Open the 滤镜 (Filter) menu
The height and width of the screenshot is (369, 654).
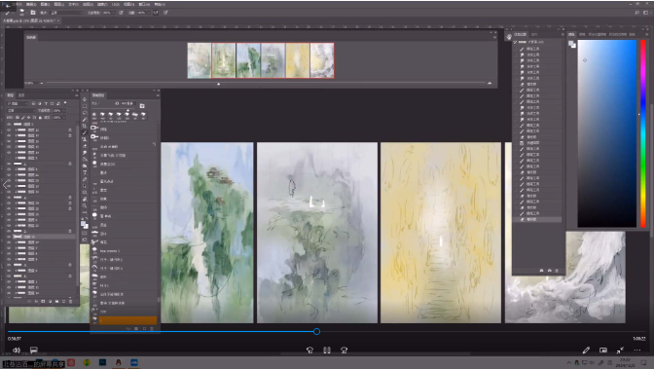[102, 4]
